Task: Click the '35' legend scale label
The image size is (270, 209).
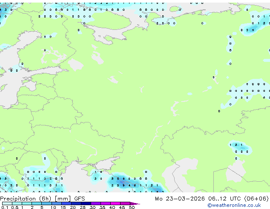Action: [103, 207]
